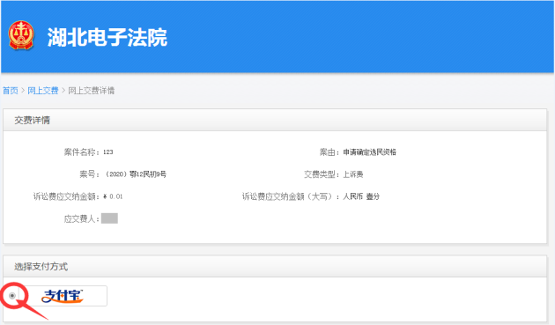Click the 诉讼费应交纳金额 label
Image resolution: width=555 pixels, height=325 pixels.
click(66, 196)
